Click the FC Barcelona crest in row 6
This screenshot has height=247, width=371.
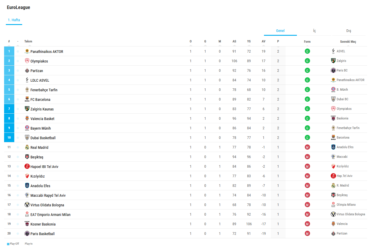pos(27,99)
